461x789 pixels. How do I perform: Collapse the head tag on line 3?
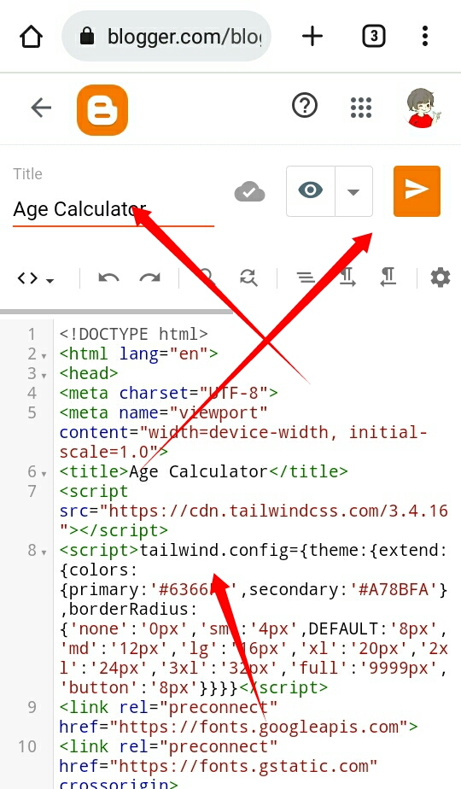coord(44,376)
